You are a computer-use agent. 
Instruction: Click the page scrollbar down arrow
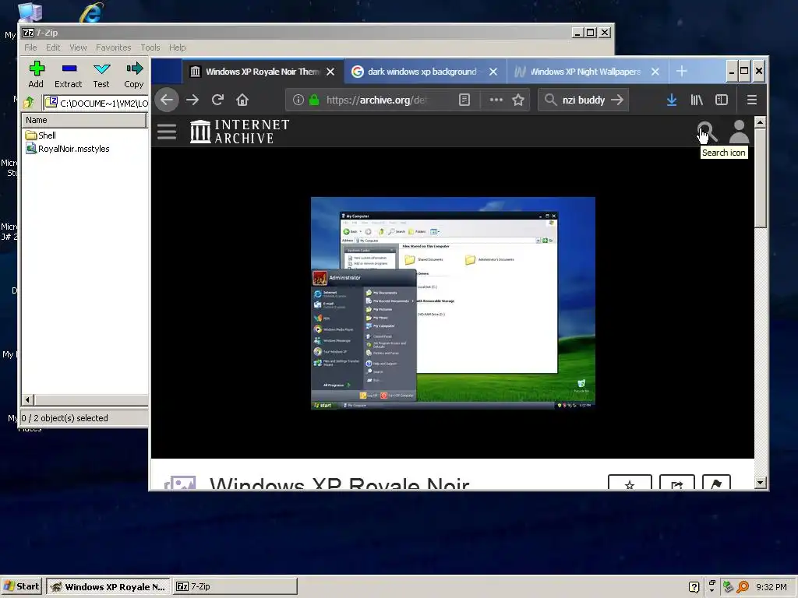point(761,482)
